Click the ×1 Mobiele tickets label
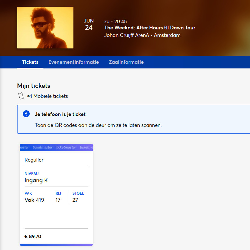Viewport: 250px width, 250px height. [47, 96]
